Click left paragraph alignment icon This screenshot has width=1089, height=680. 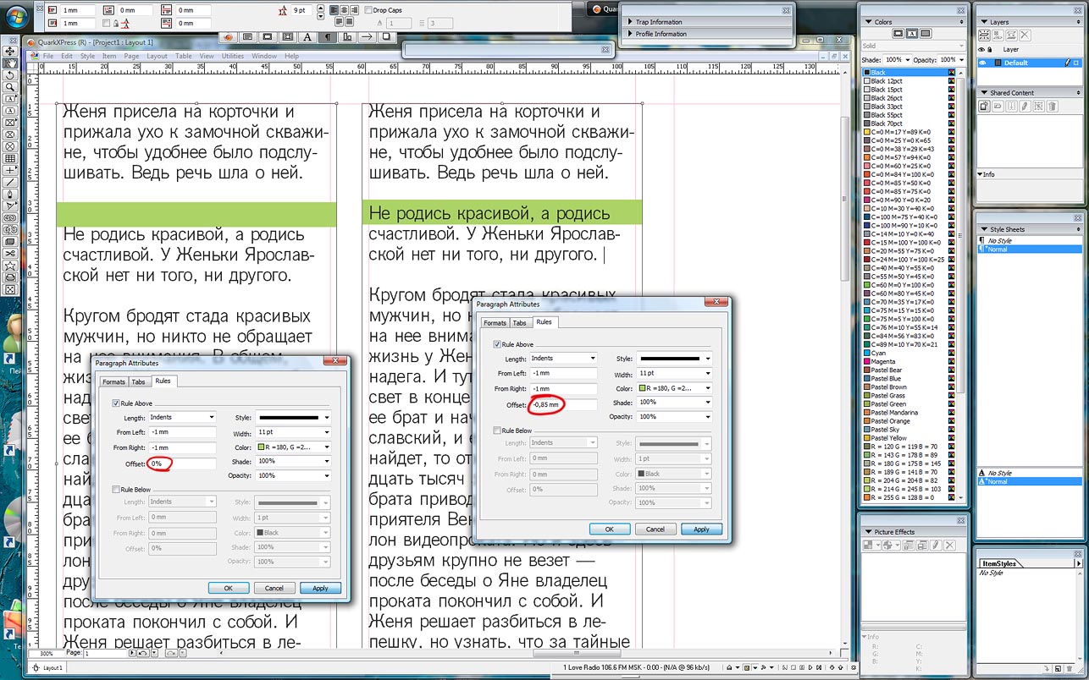[x=334, y=10]
